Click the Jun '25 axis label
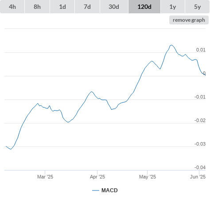The height and width of the screenshot is (202, 210). pyautogui.click(x=198, y=177)
